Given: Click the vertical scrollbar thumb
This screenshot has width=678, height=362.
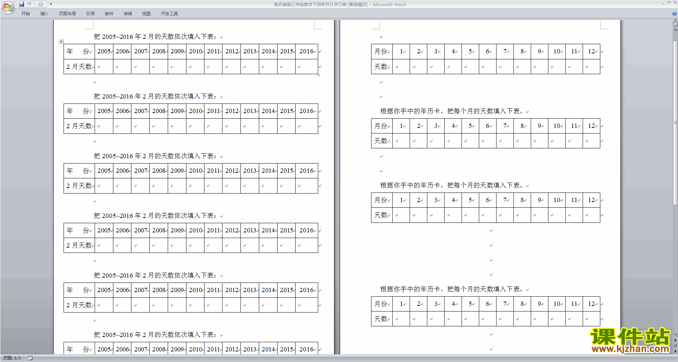Looking at the screenshot, I should (x=675, y=123).
